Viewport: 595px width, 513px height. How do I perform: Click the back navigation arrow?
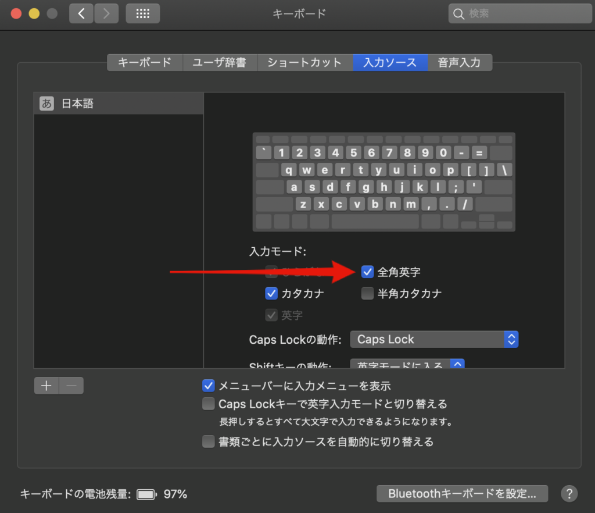pos(81,13)
